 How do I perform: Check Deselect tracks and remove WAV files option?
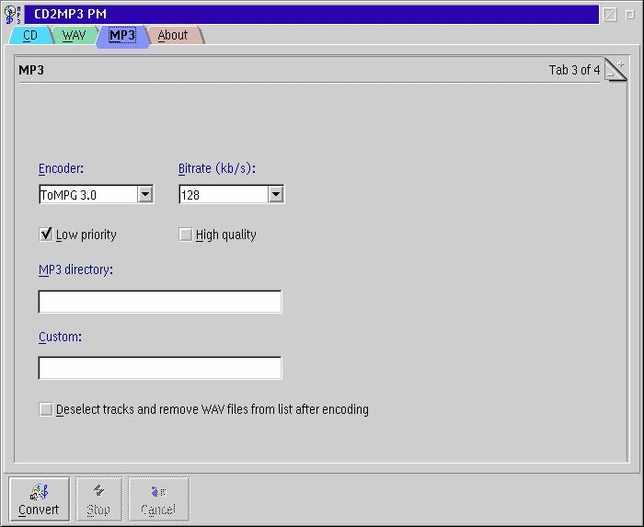click(x=46, y=409)
